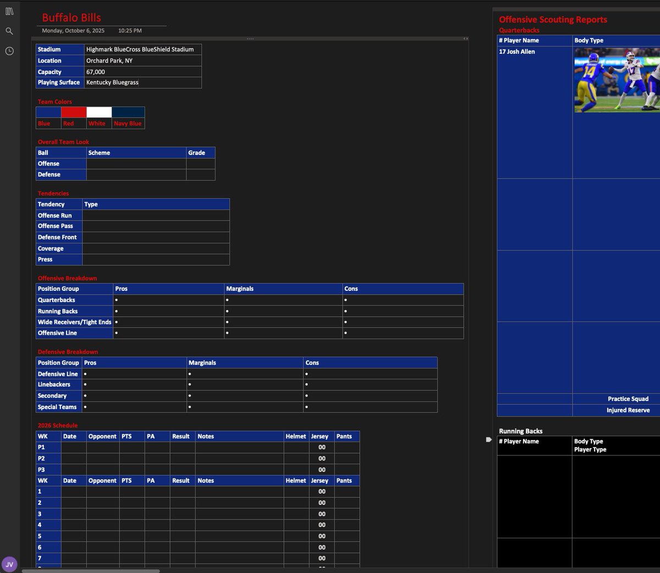Screen dimensions: 660x573
Task: Click the Overall Team Look heading
Action: (63, 142)
